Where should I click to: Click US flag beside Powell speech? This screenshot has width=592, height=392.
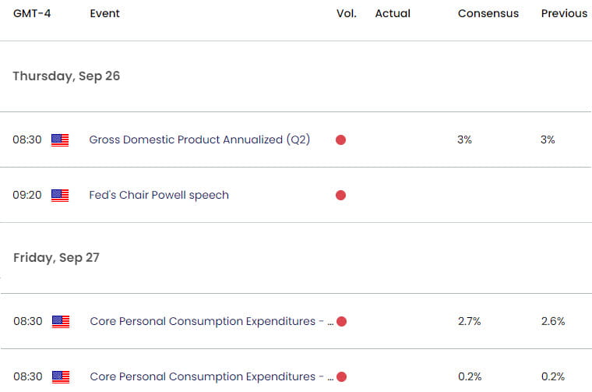(60, 196)
